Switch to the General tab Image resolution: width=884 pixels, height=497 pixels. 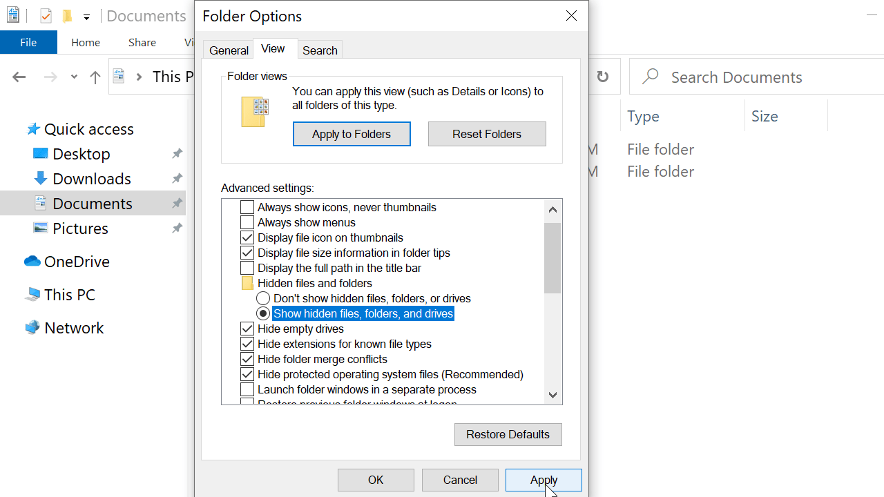[229, 49]
